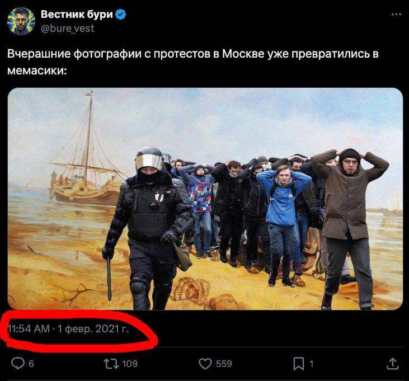
Task: View the 109 retweets count
Action: 130,364
